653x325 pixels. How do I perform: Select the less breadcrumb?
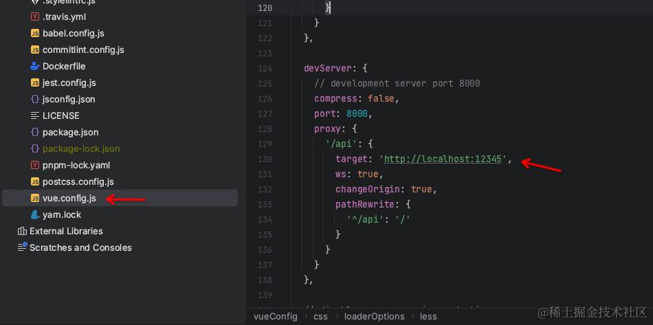coord(428,316)
